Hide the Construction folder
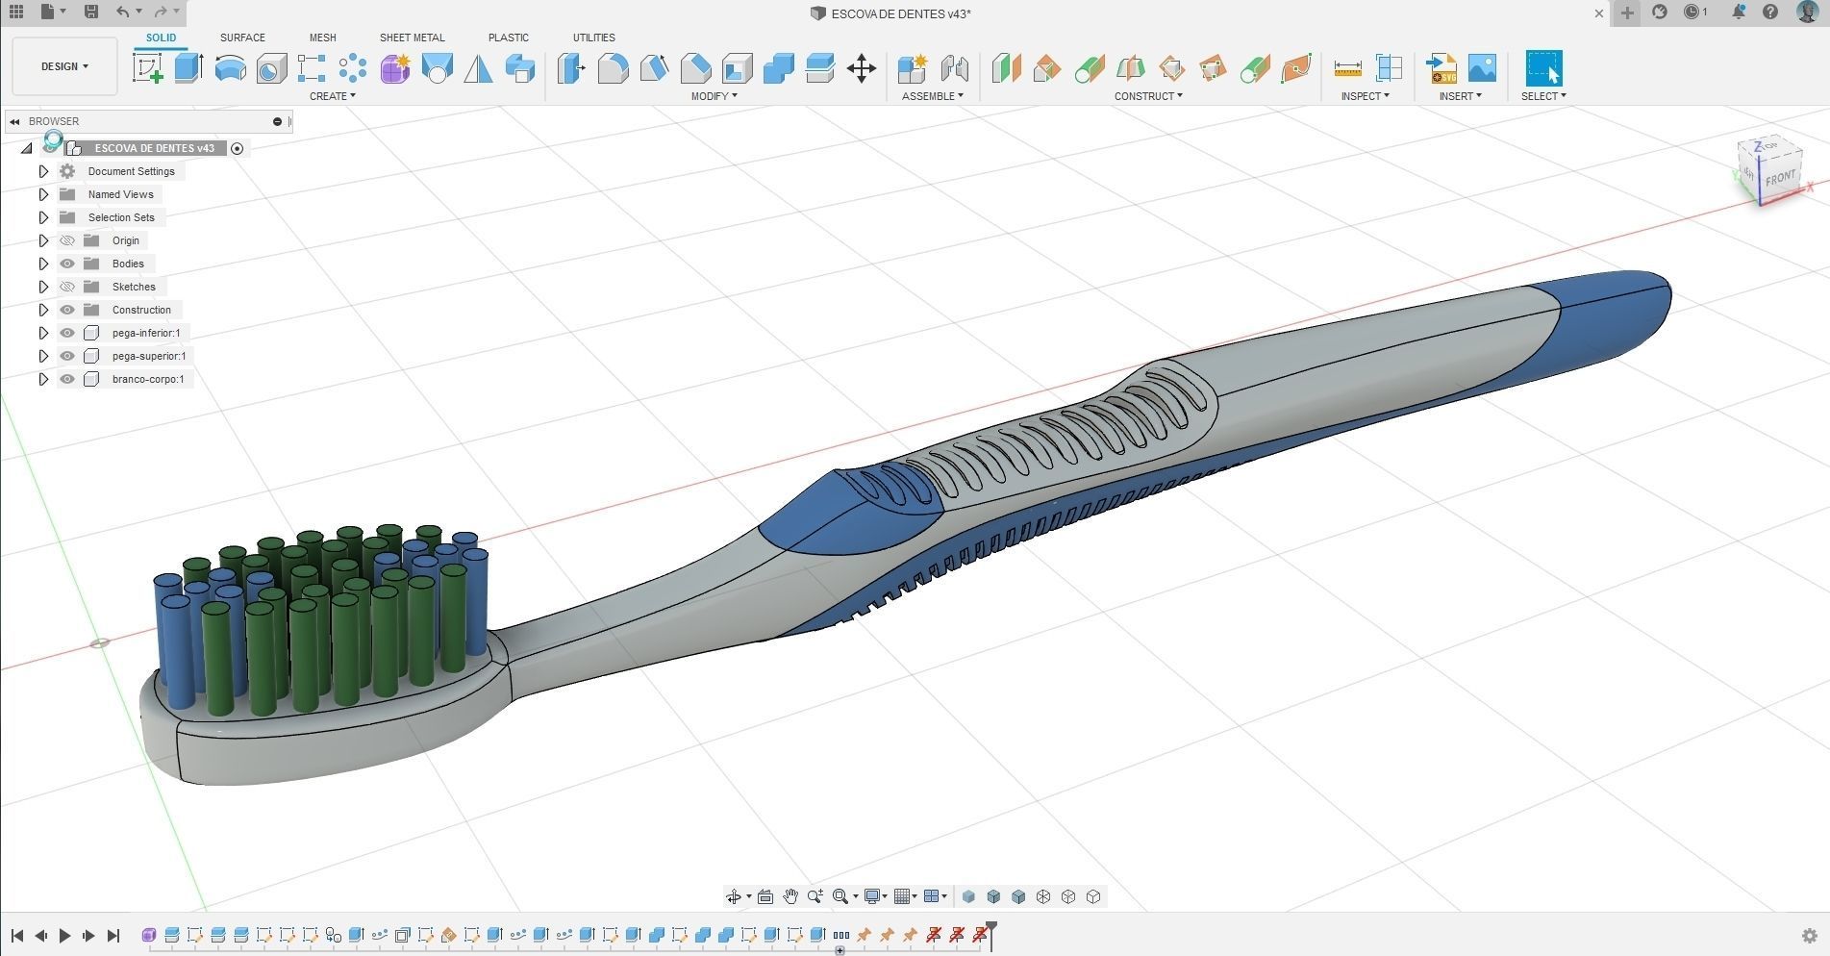 (67, 310)
